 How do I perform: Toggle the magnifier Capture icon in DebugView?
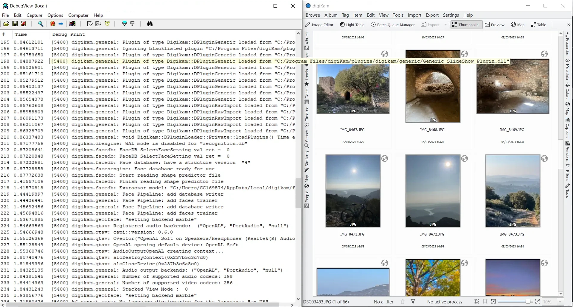tap(41, 24)
